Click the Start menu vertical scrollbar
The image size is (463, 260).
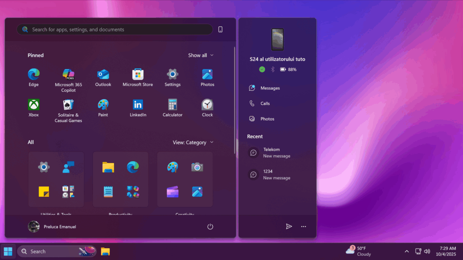[x=234, y=99]
